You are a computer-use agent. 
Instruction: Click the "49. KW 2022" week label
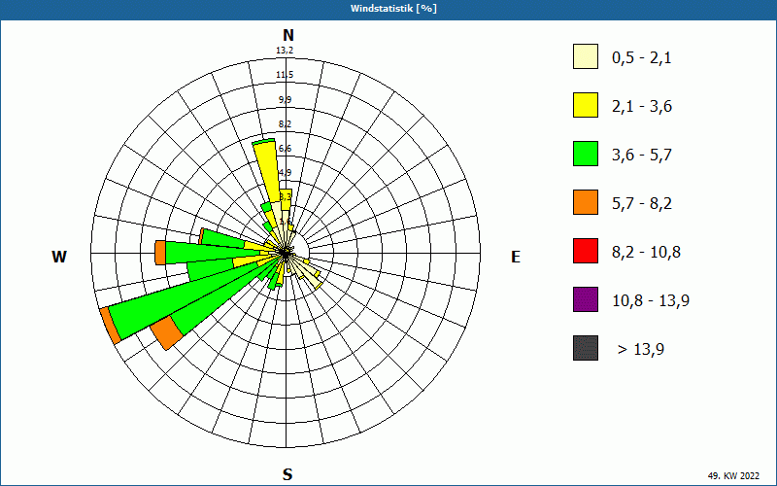tap(733, 475)
